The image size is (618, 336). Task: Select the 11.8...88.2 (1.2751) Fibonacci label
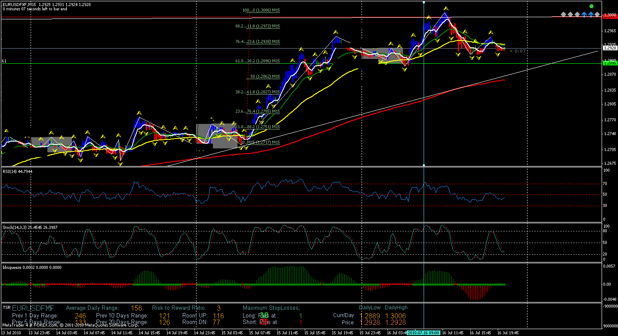[x=258, y=127]
